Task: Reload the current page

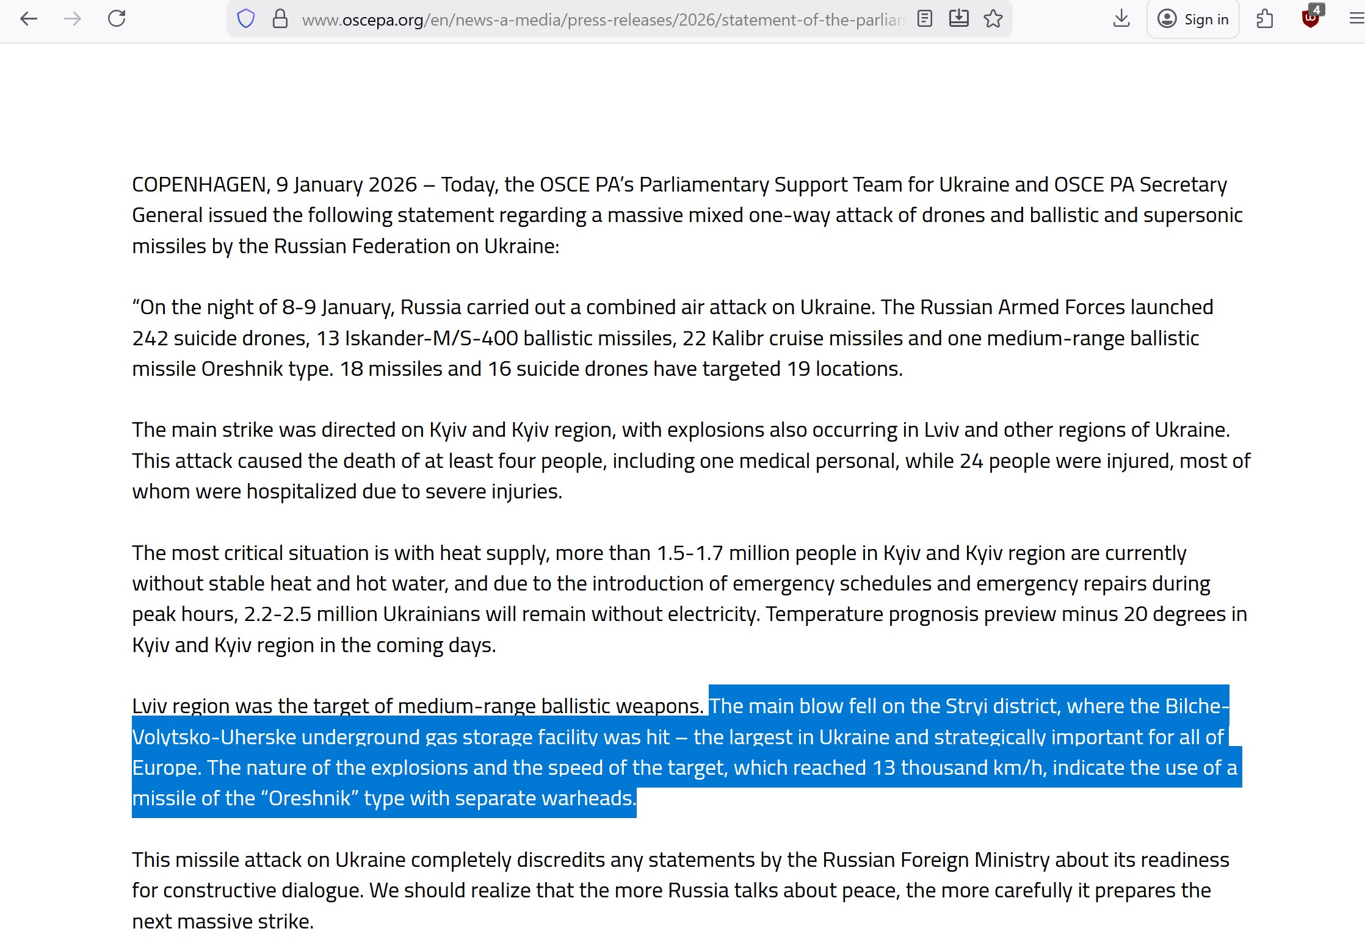Action: tap(117, 19)
